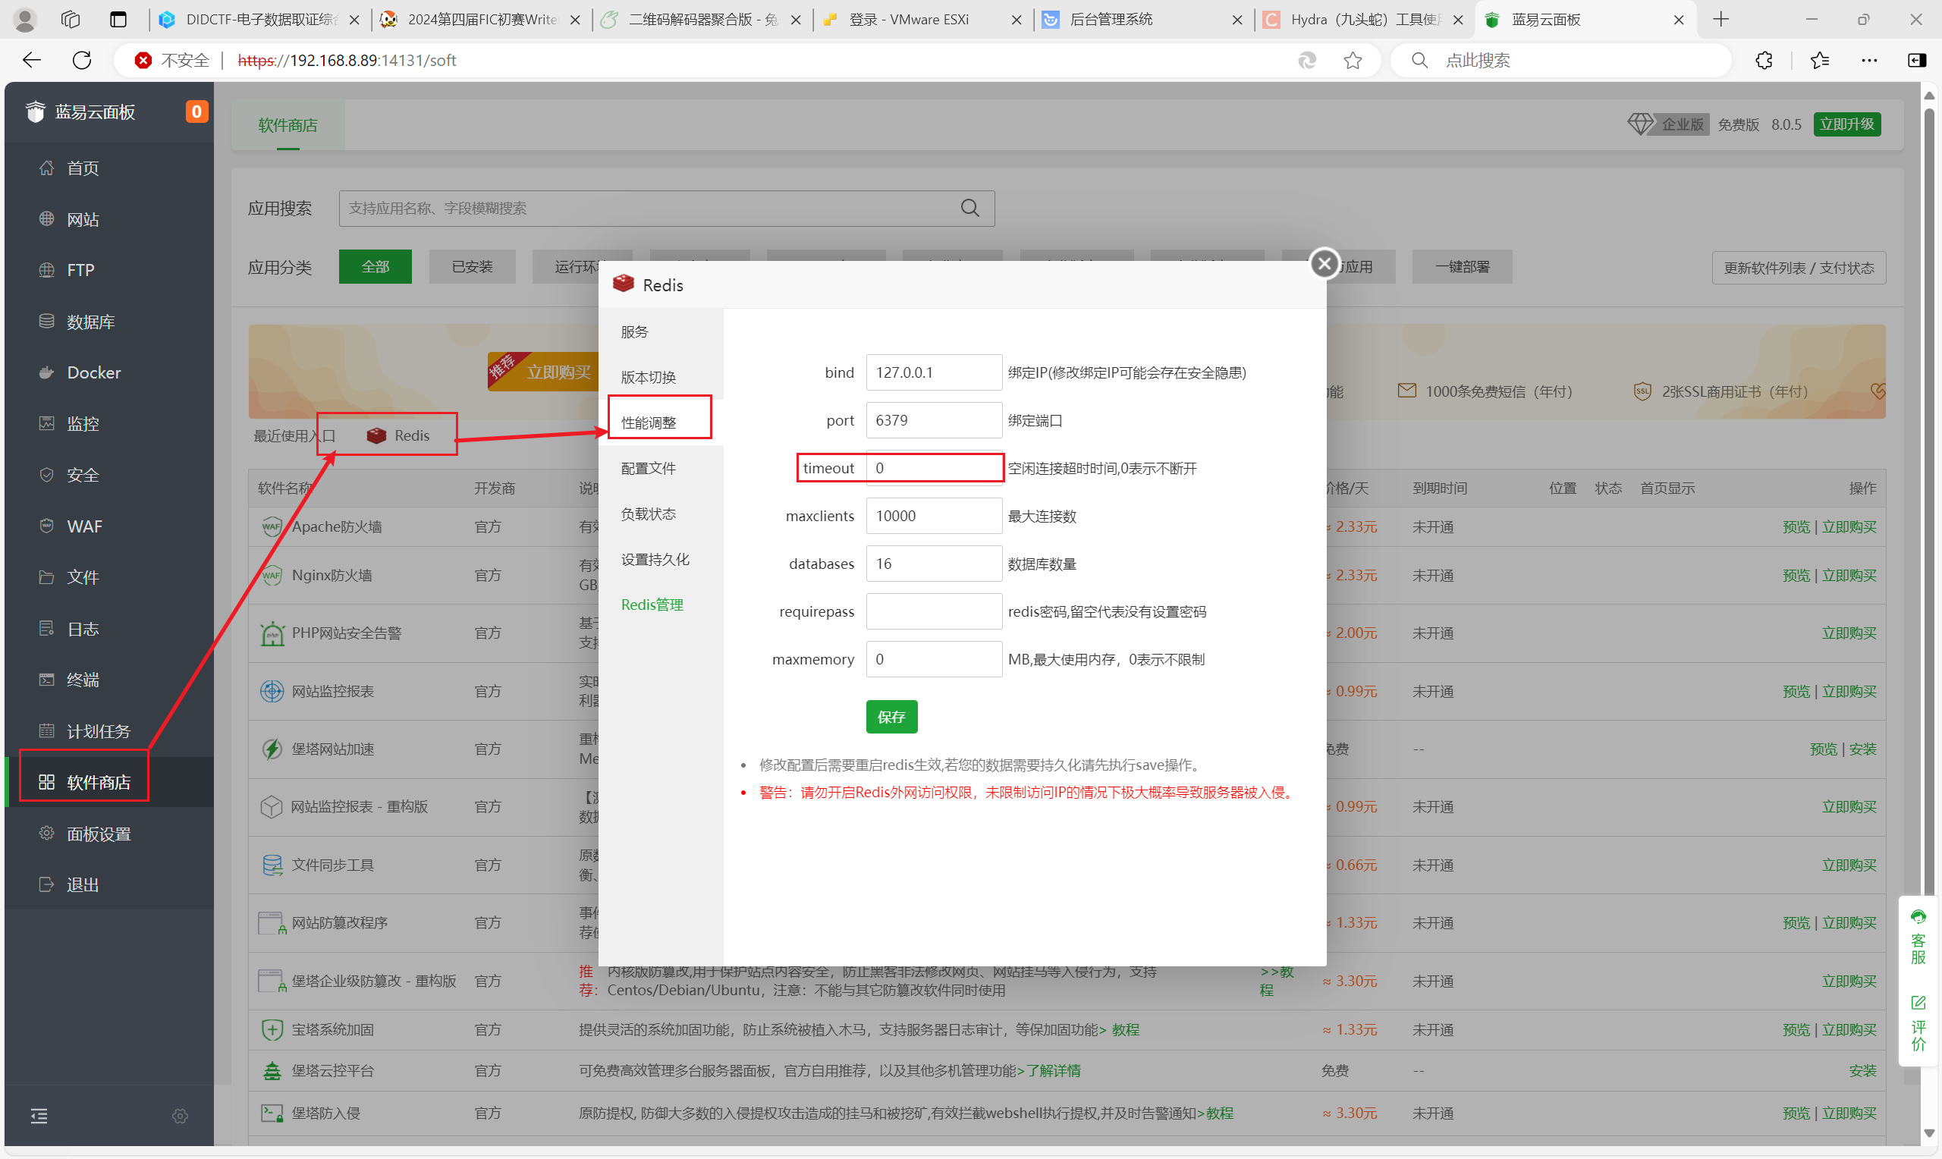Focus the requirepass password field
This screenshot has height=1159, width=1942.
(x=933, y=611)
